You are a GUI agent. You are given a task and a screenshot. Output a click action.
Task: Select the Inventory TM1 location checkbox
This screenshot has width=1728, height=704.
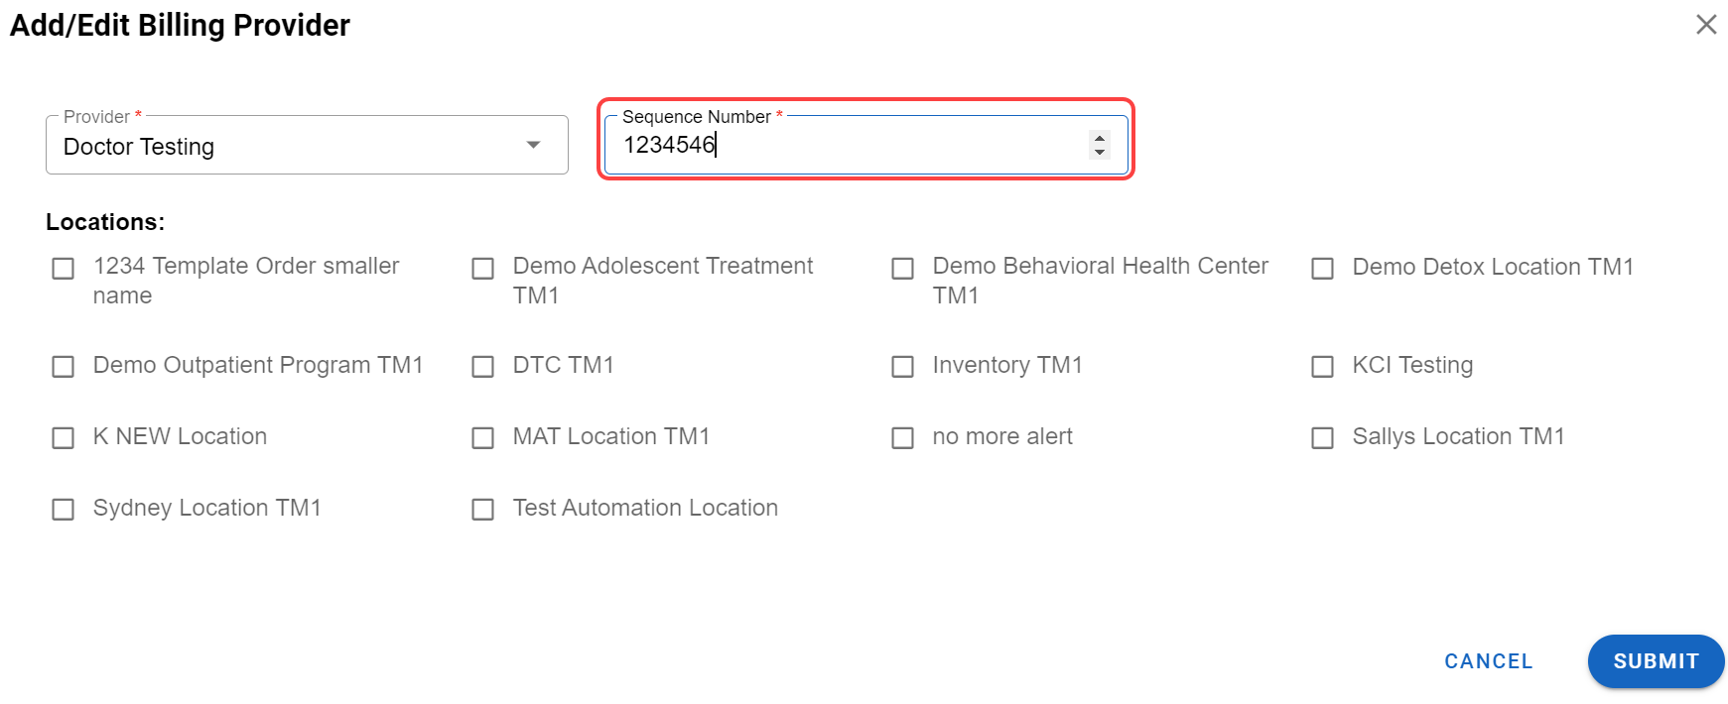coord(903,367)
